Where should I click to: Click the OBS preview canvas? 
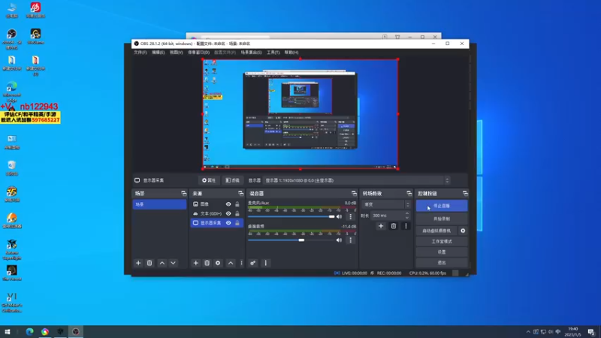[300, 114]
